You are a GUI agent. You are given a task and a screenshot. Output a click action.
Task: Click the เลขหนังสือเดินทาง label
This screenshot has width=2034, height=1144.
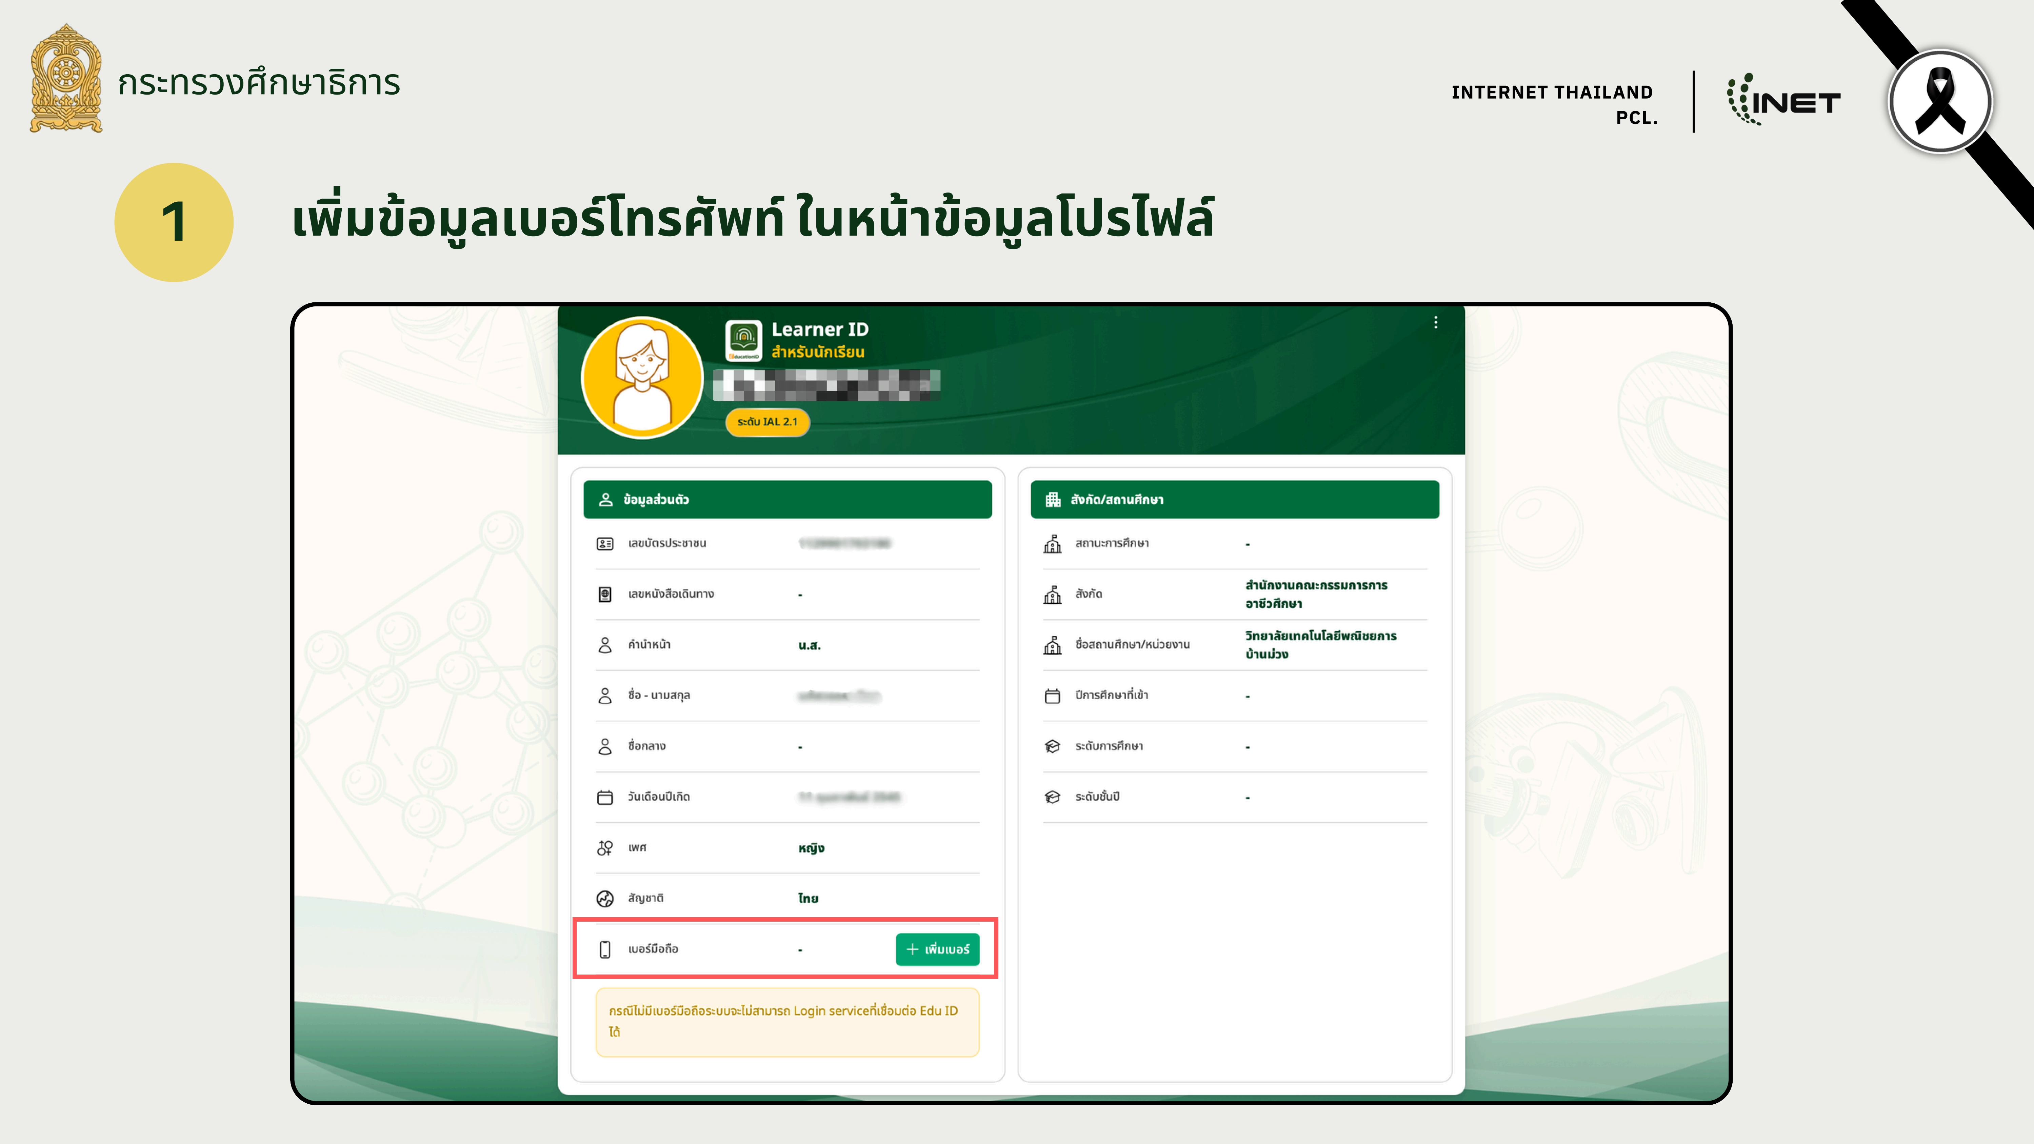pyautogui.click(x=671, y=594)
